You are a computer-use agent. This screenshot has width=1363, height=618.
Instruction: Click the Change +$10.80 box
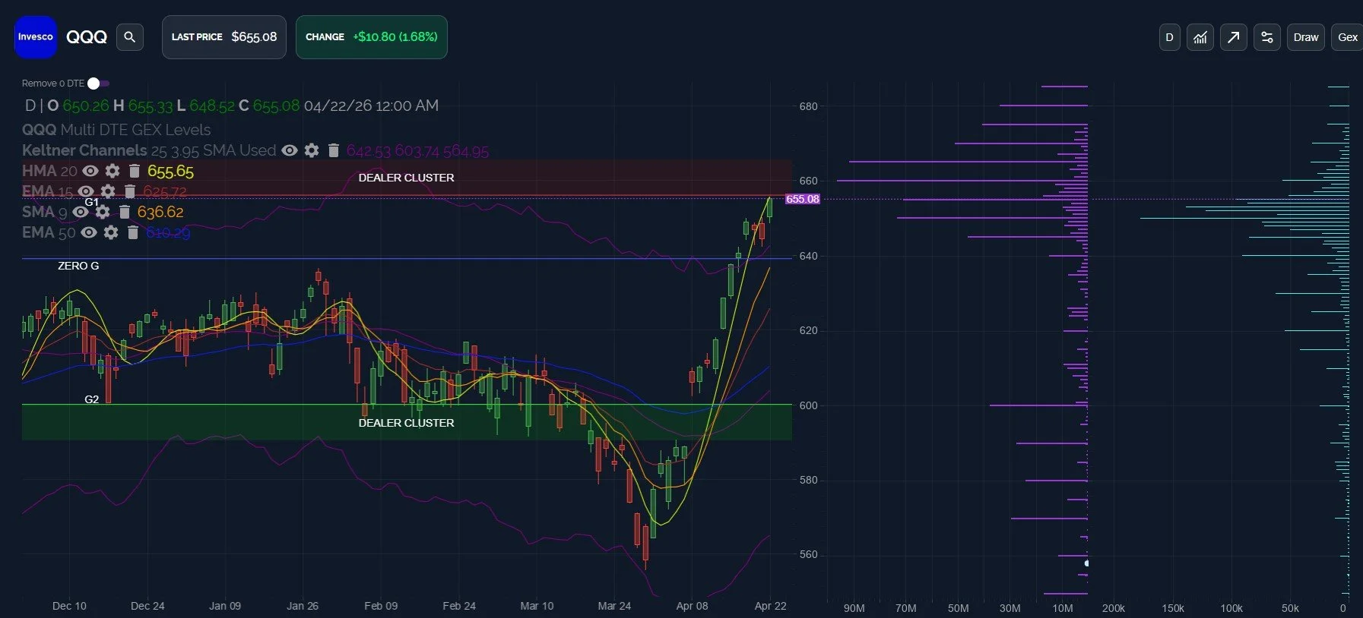tap(372, 37)
